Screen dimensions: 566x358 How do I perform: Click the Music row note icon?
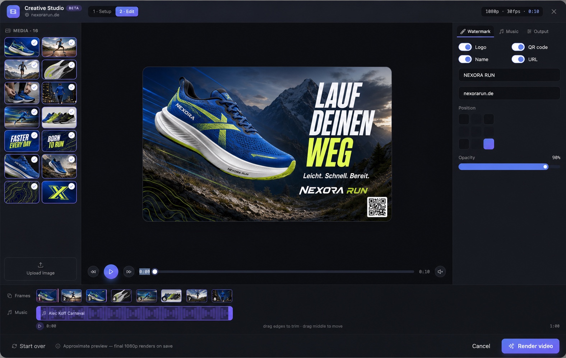tap(10, 312)
